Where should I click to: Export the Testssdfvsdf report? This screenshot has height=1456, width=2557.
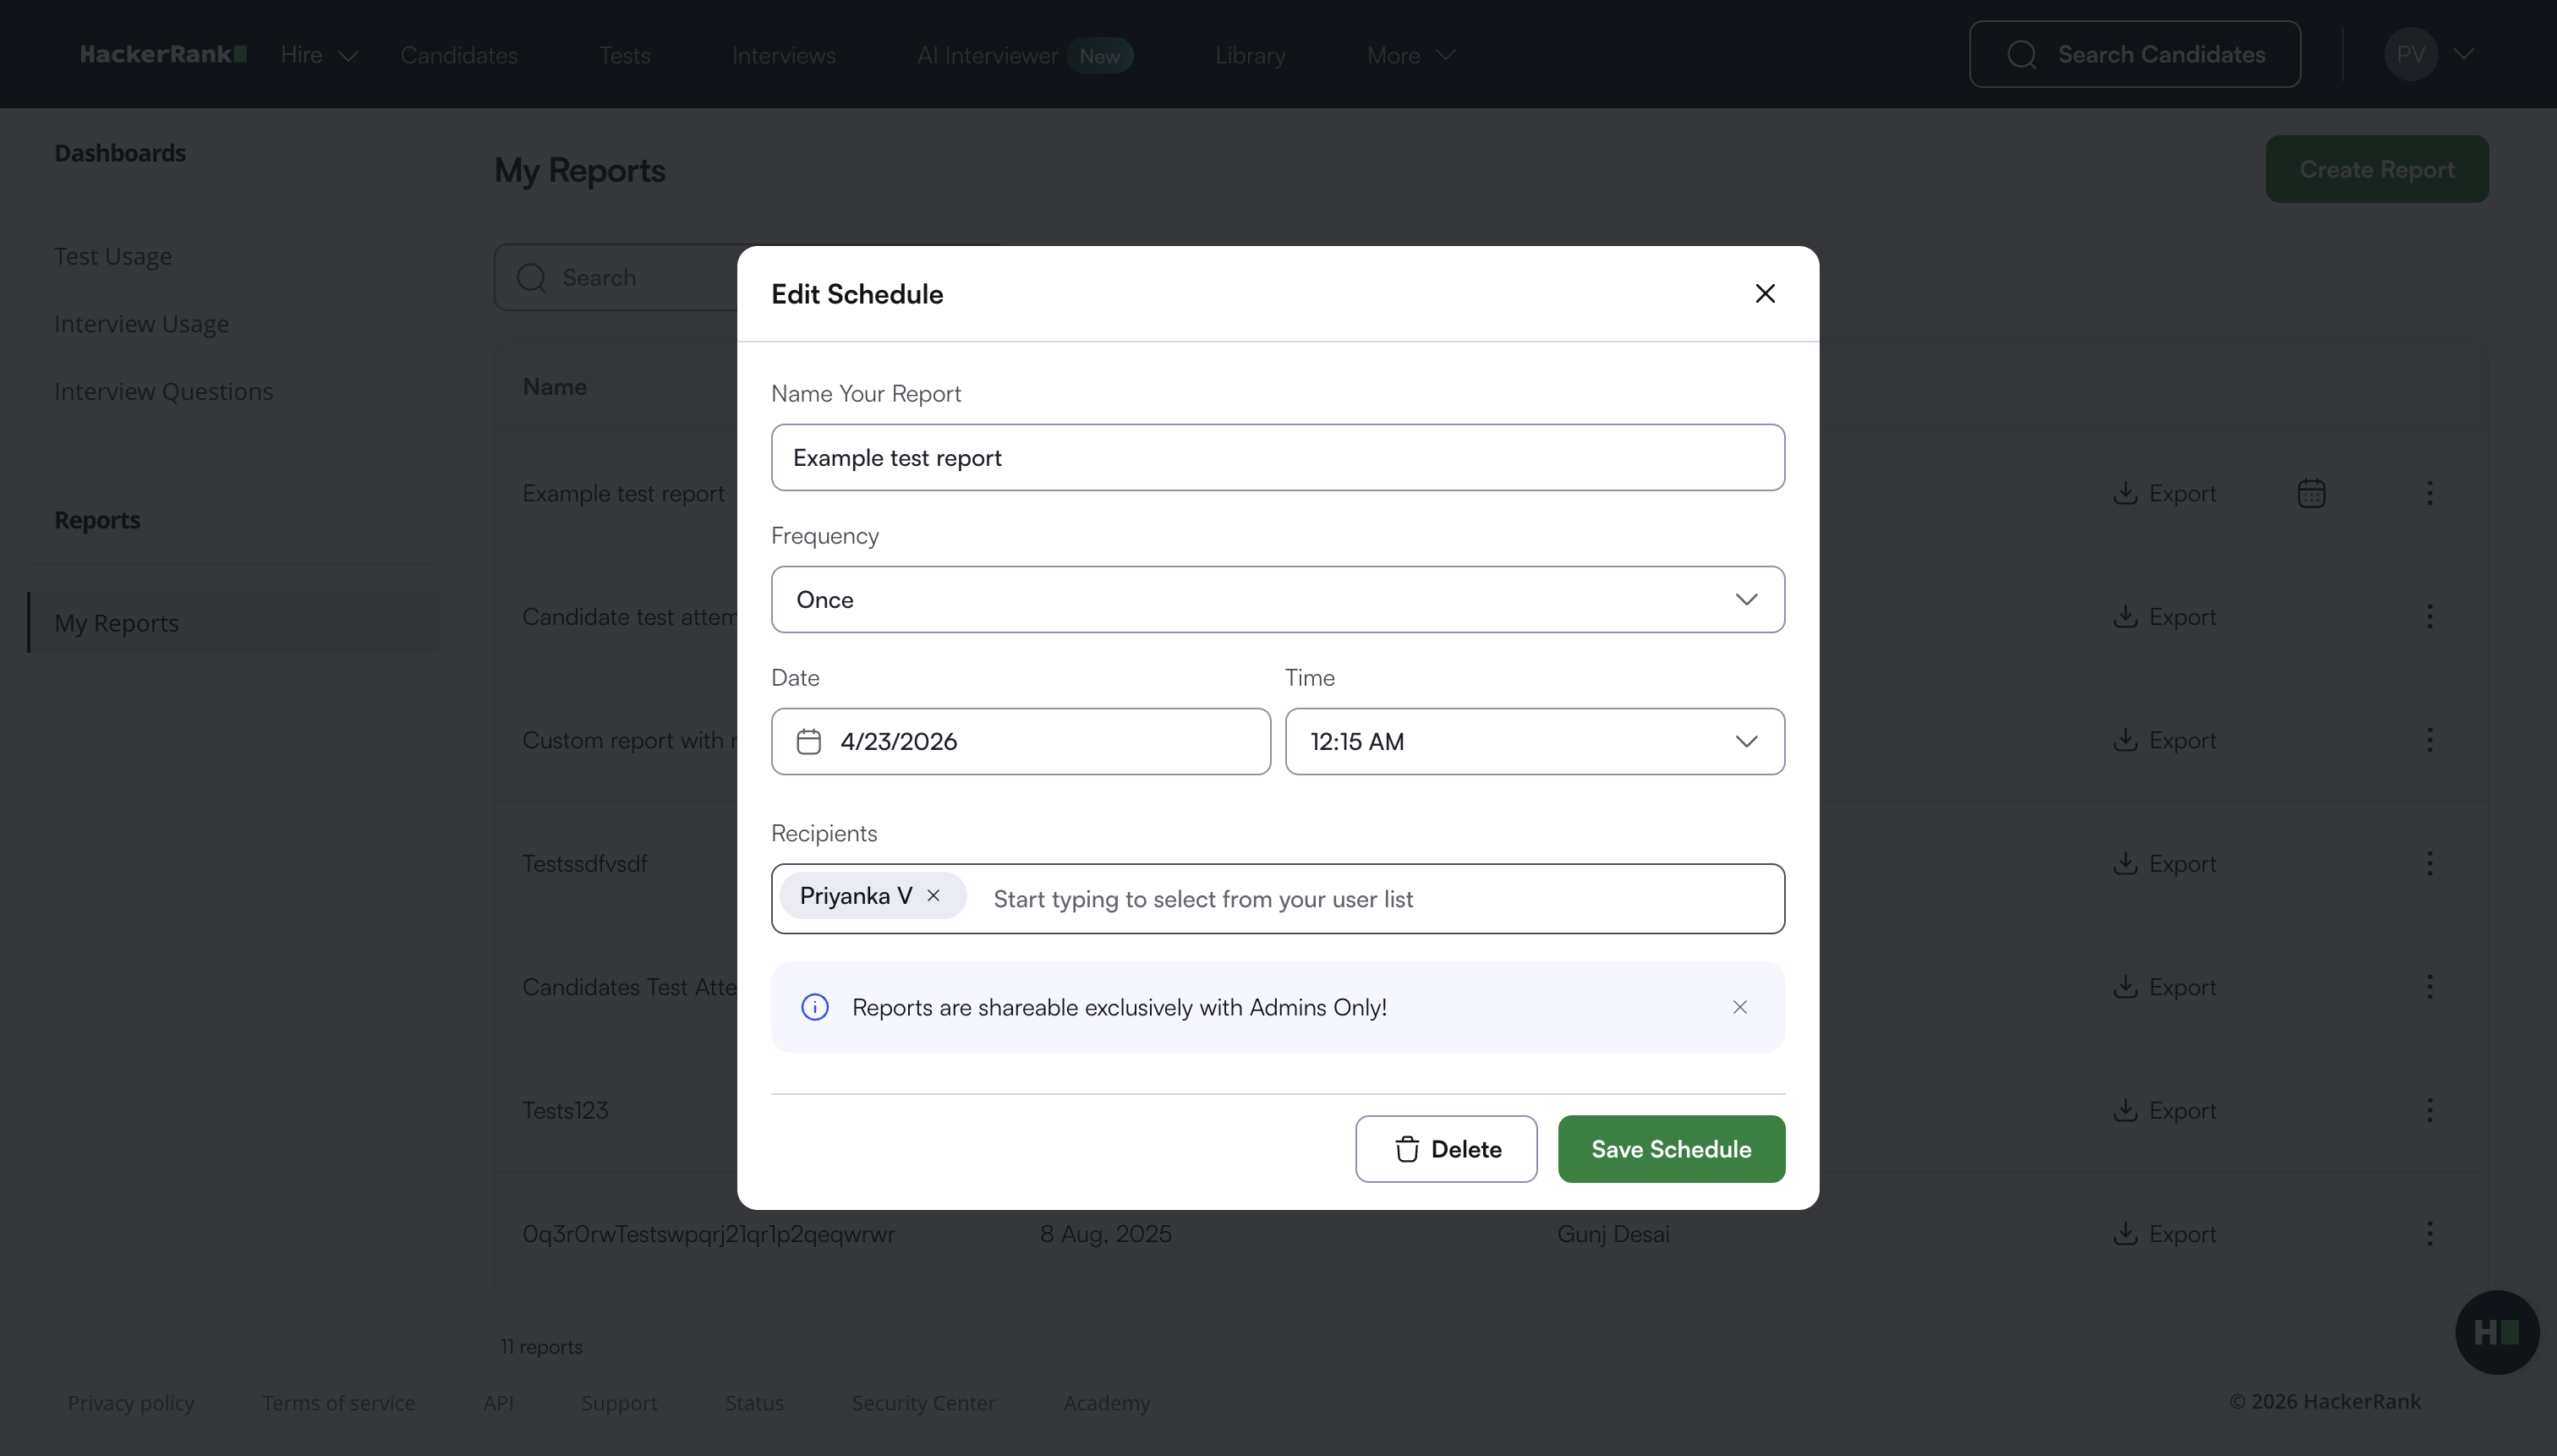2165,863
